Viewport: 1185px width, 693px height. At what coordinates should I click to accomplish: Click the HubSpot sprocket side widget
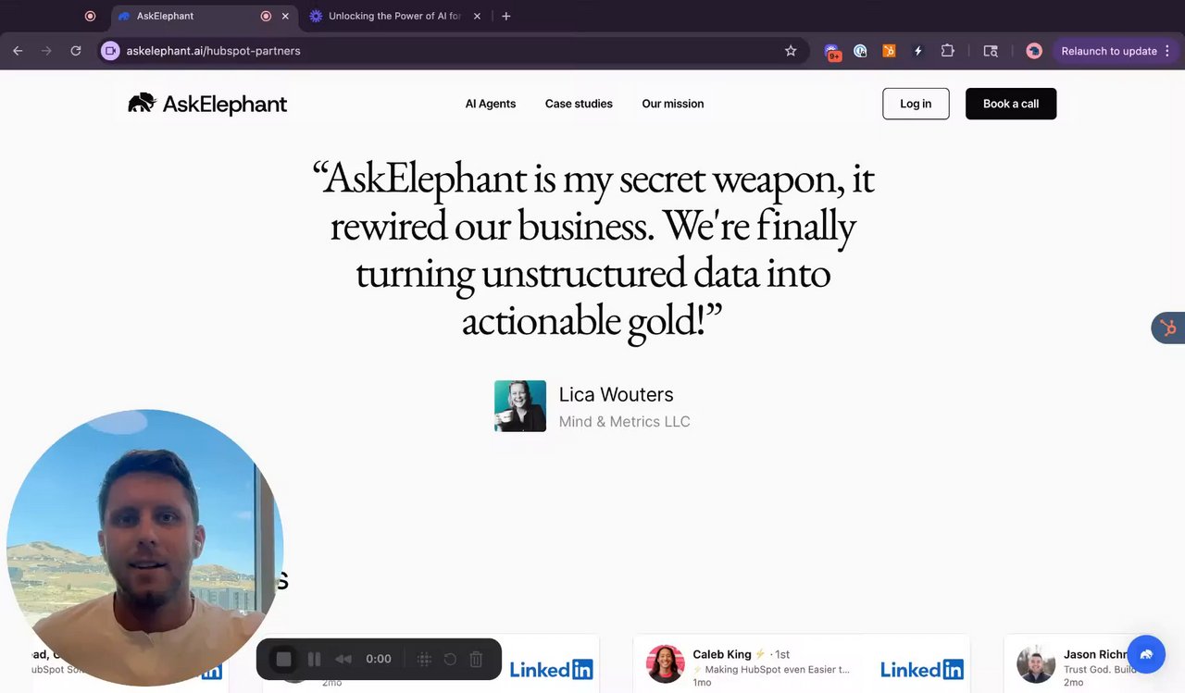1168,328
